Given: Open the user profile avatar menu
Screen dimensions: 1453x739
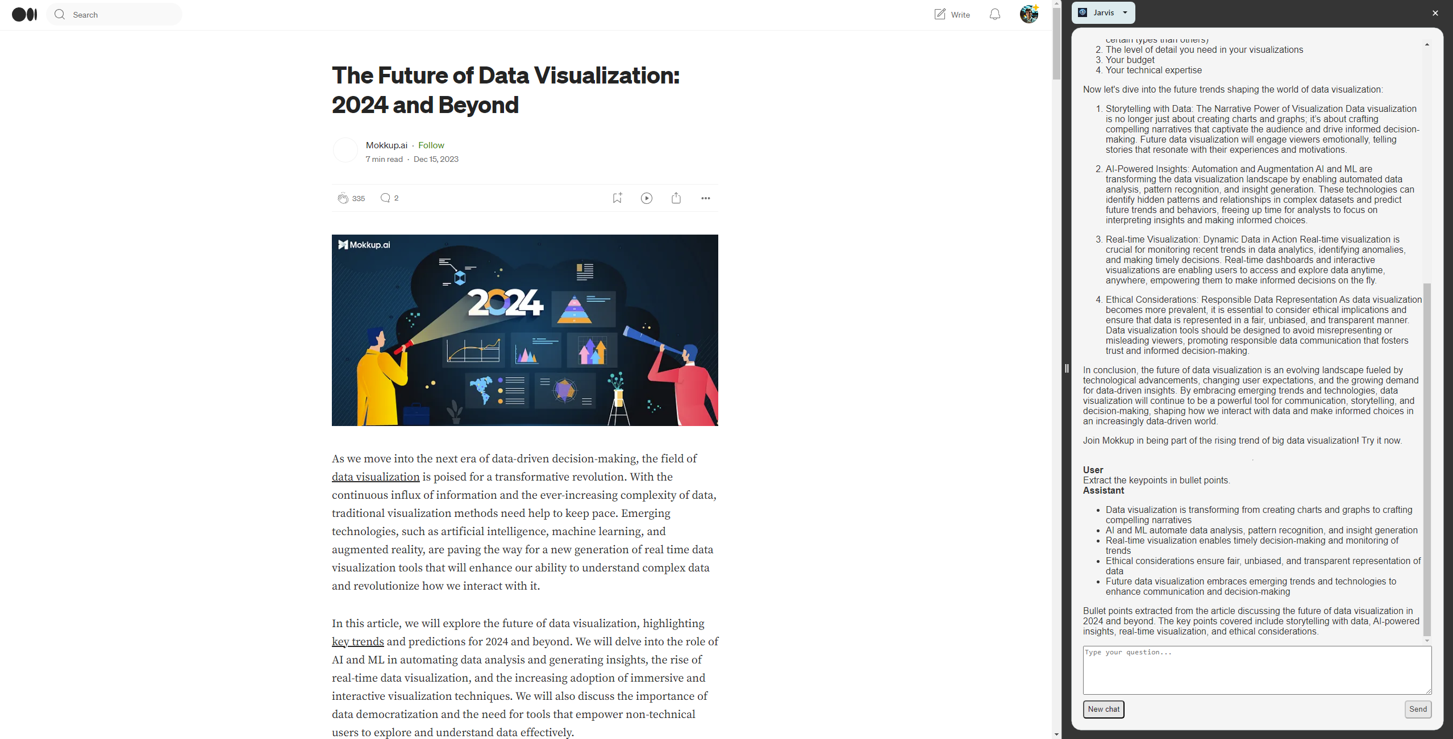Looking at the screenshot, I should point(1029,14).
